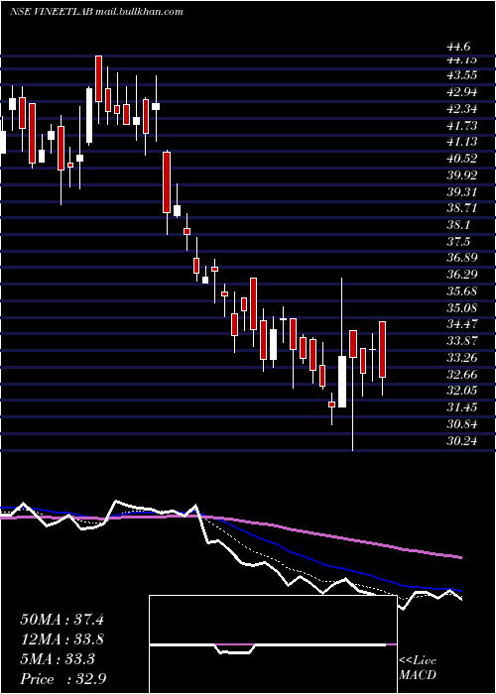Click the Price : 32.9 reading

62,679
